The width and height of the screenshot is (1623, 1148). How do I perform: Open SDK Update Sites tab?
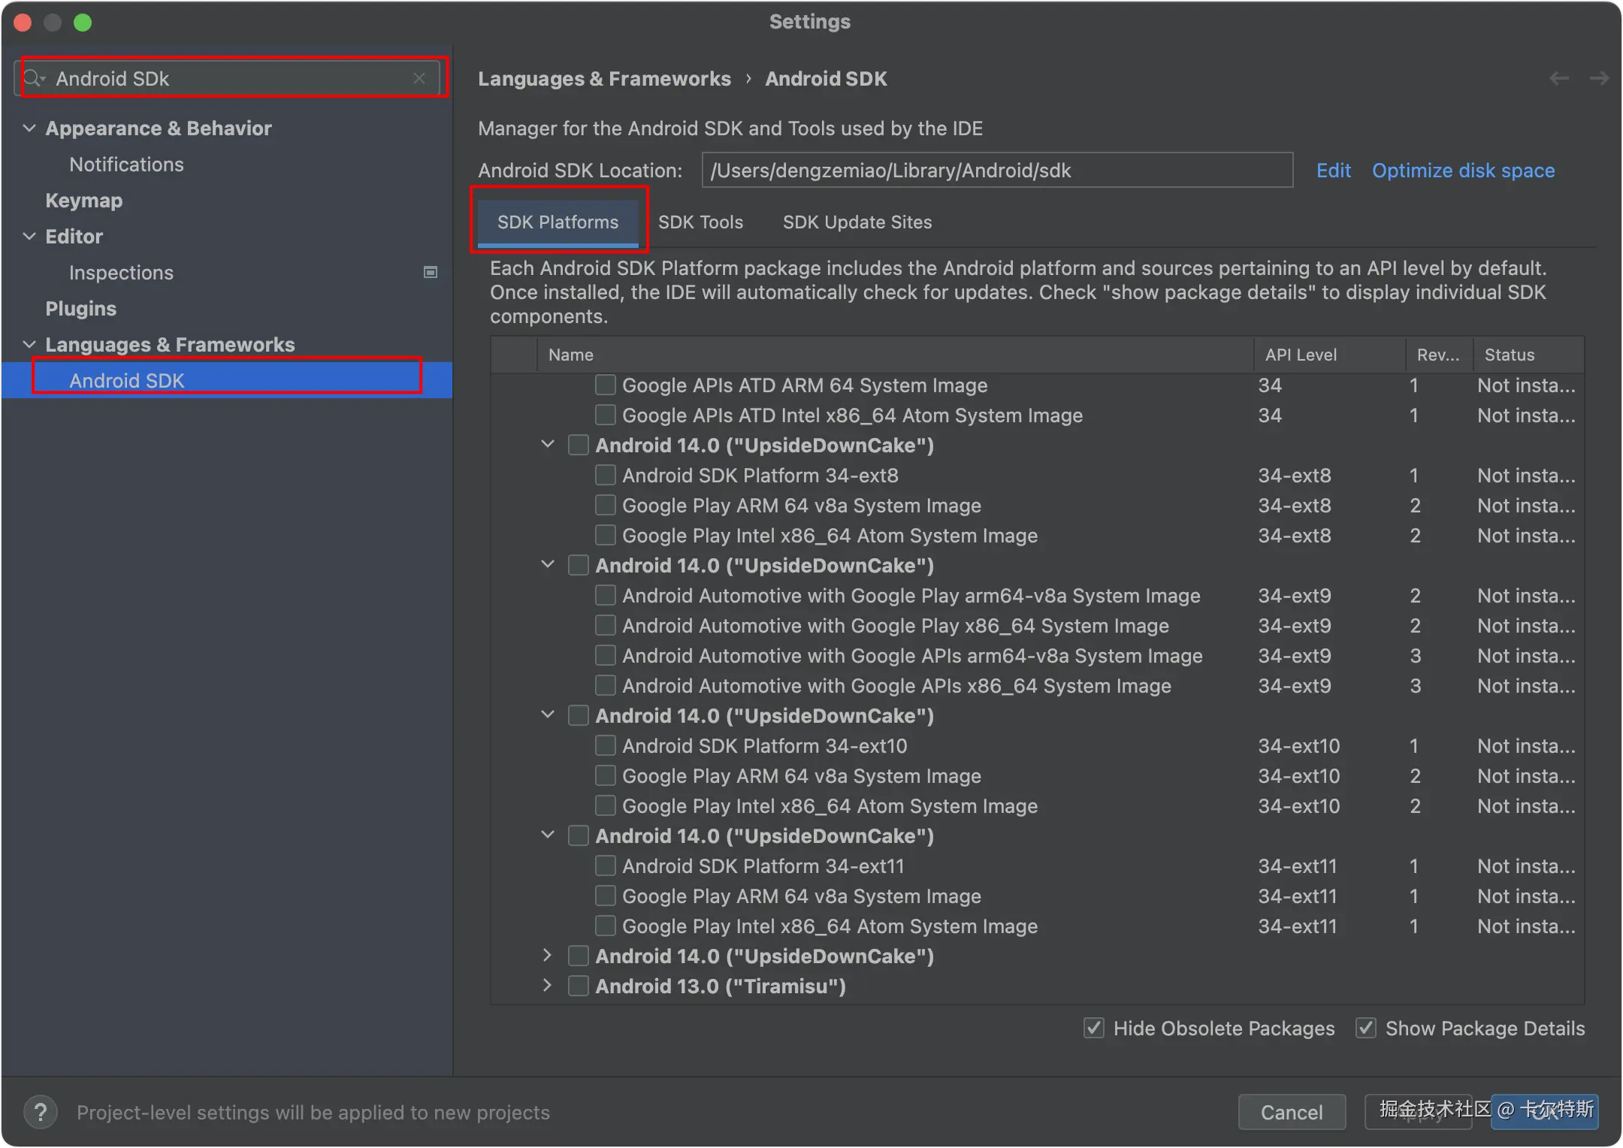[x=857, y=222]
